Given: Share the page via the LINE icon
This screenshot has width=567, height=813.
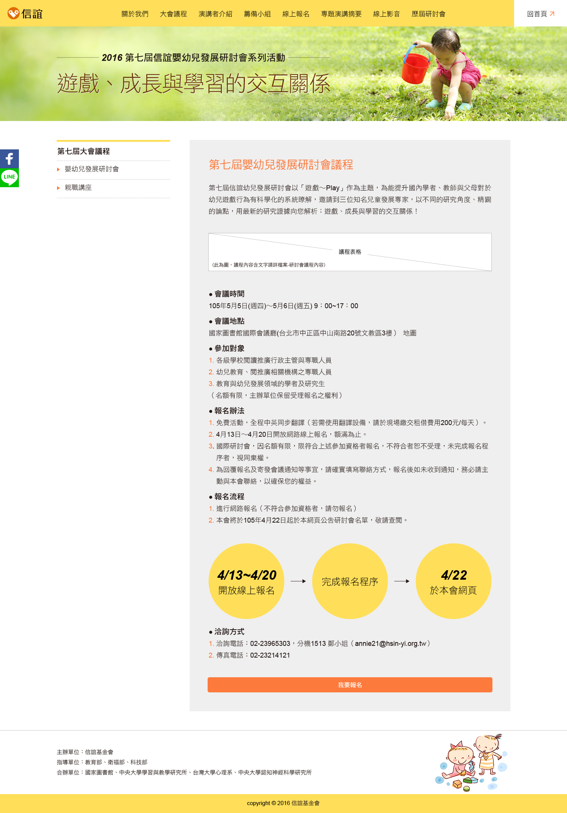Looking at the screenshot, I should (x=9, y=178).
